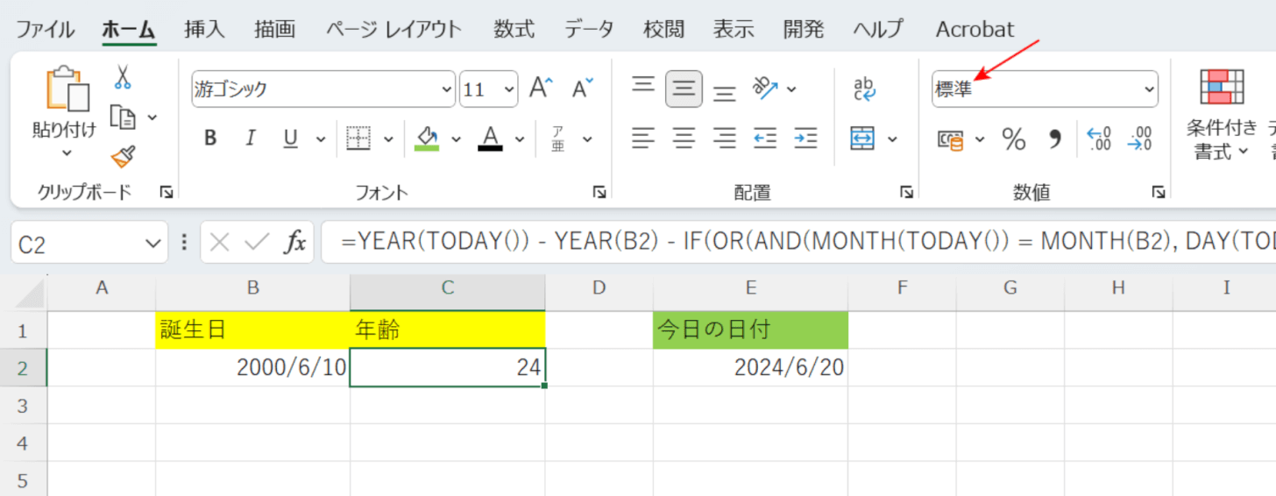Click the Increase Decimal icon
The image size is (1276, 496).
coord(1099,138)
